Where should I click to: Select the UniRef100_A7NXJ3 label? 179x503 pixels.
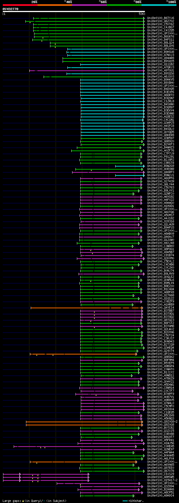pos(161,55)
